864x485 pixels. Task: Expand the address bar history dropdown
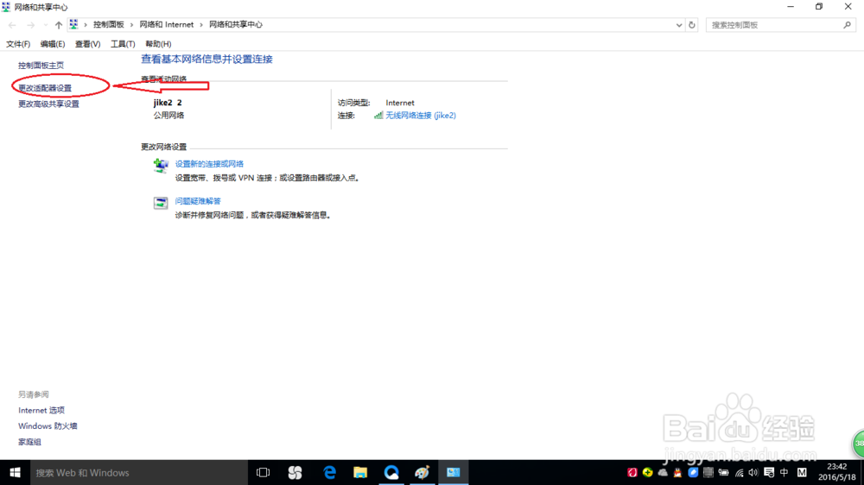tap(679, 25)
